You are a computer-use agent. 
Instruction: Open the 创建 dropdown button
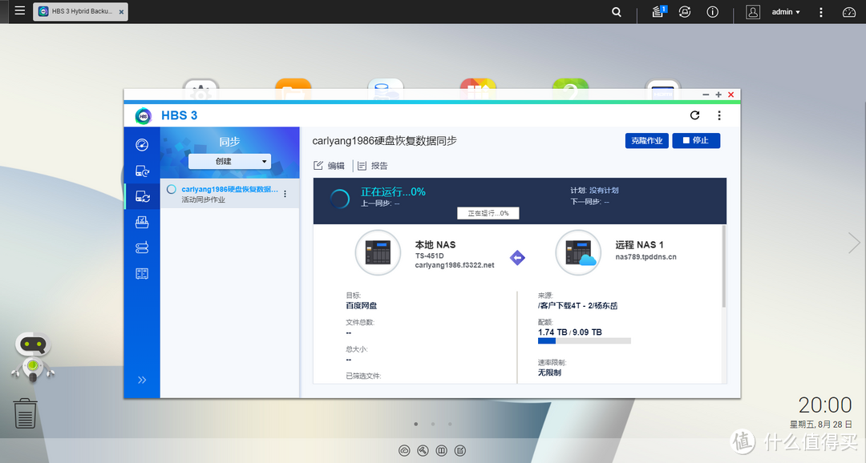[x=229, y=161]
